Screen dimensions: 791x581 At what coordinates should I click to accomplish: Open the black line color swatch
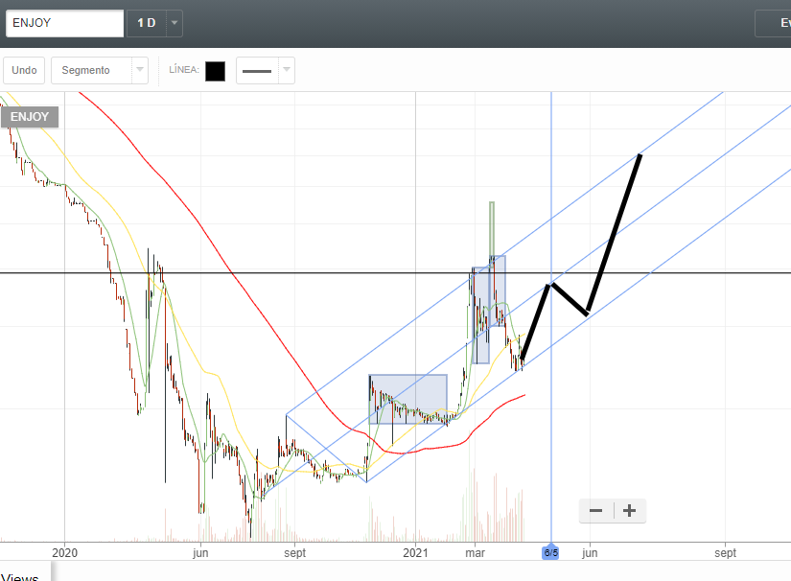216,71
